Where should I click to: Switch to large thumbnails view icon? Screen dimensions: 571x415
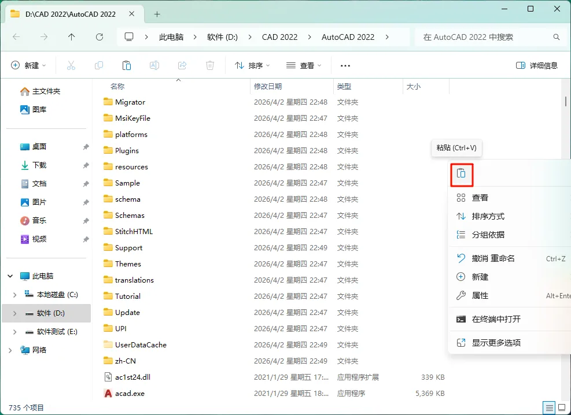562,407
